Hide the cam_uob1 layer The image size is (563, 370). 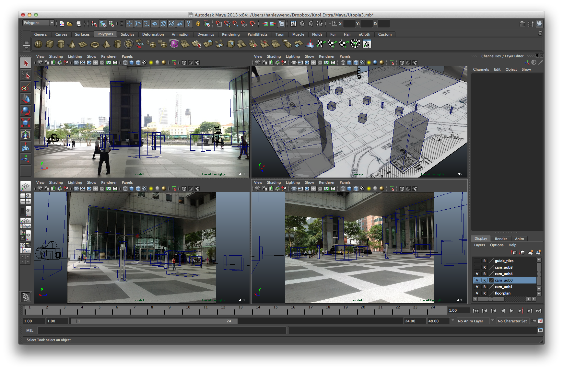point(477,287)
